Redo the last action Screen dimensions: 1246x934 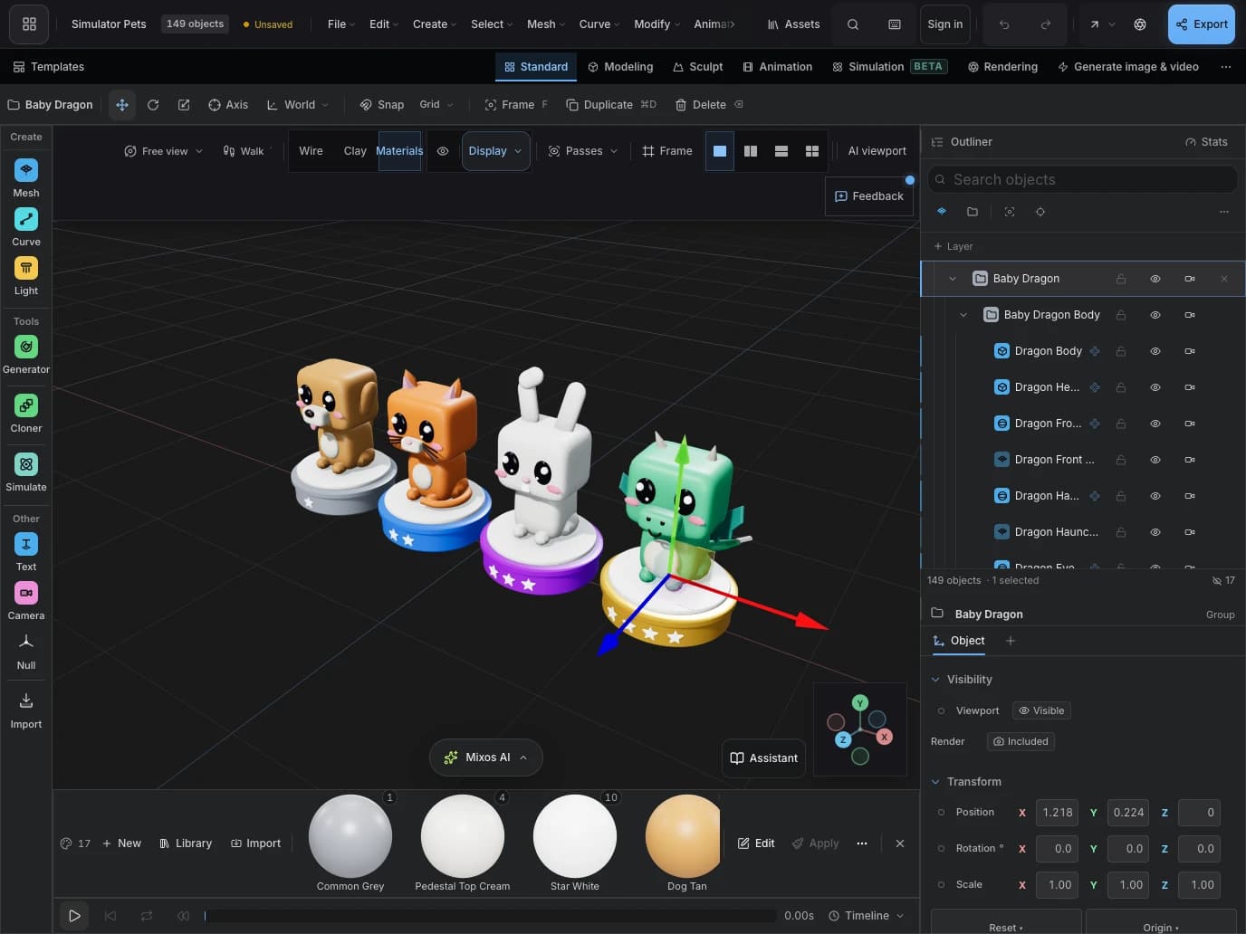pos(1046,24)
